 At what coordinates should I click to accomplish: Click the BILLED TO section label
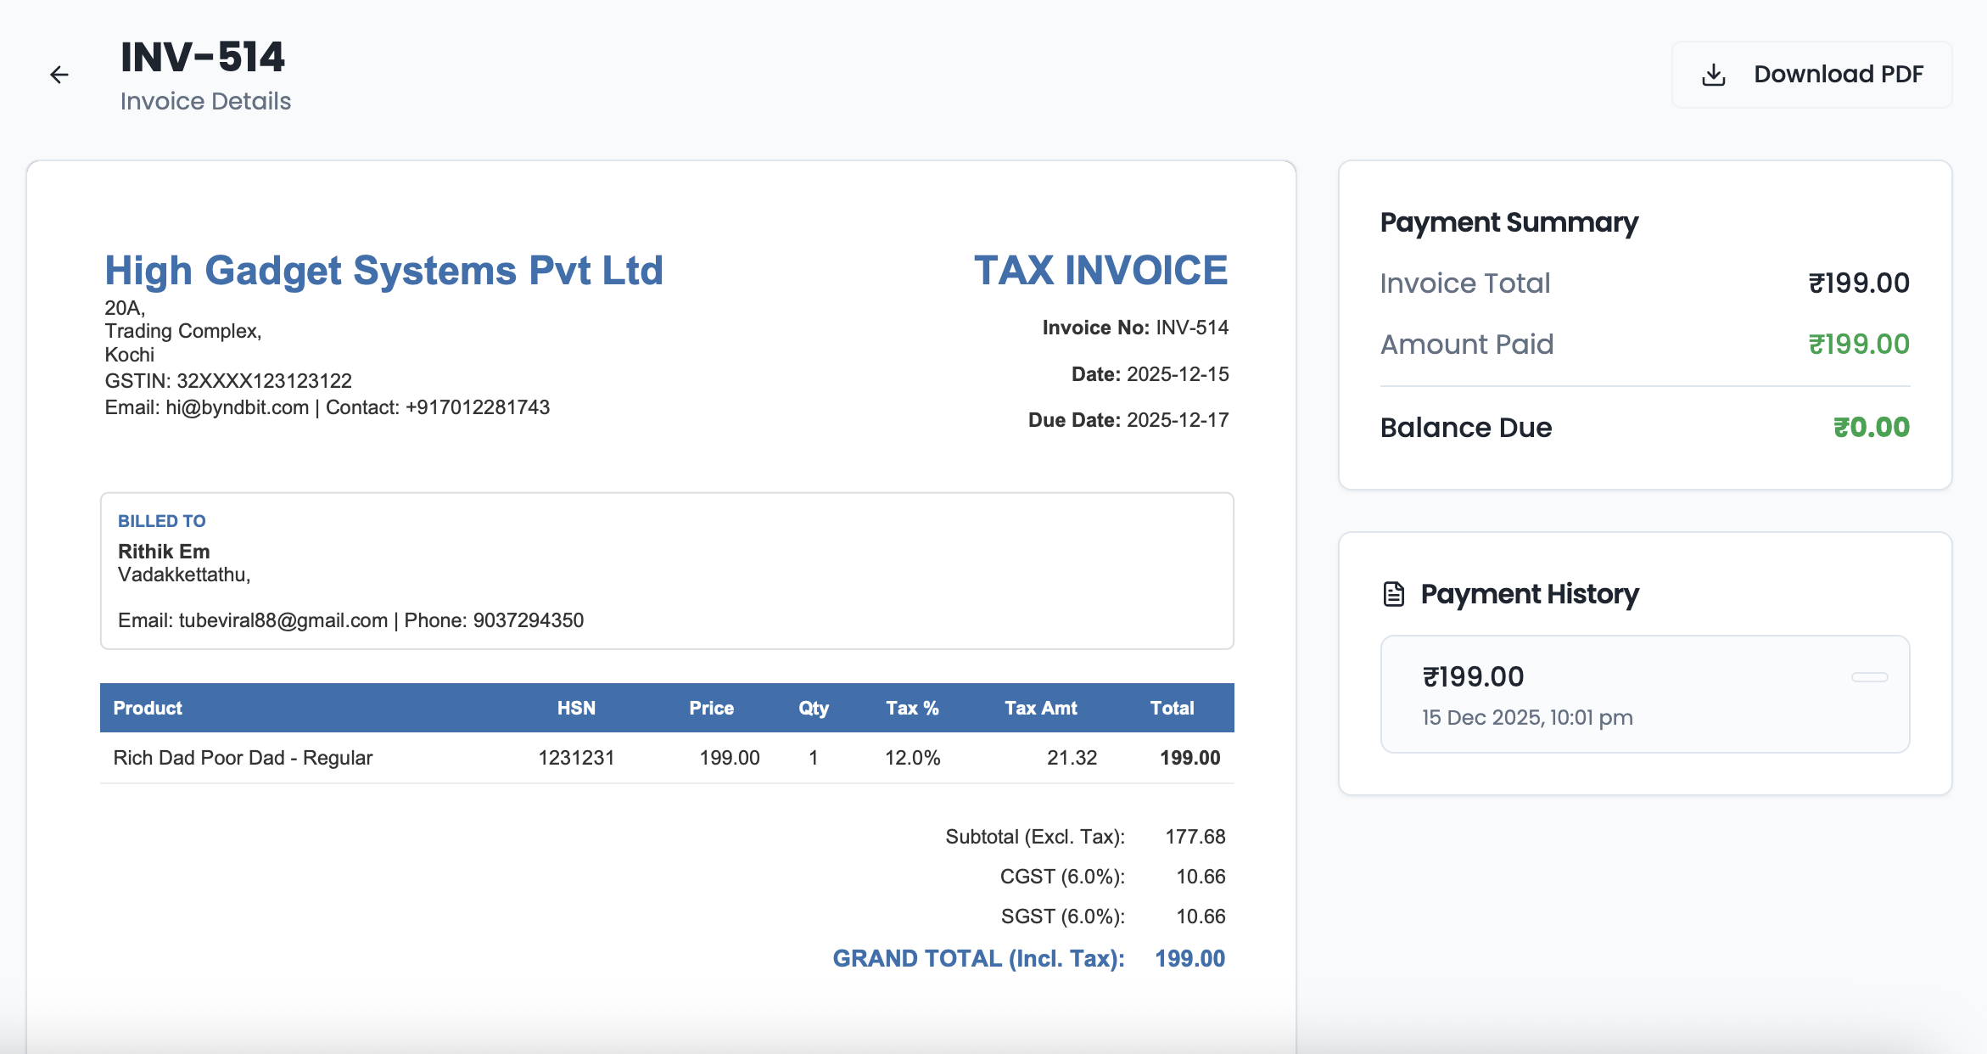coord(162,520)
